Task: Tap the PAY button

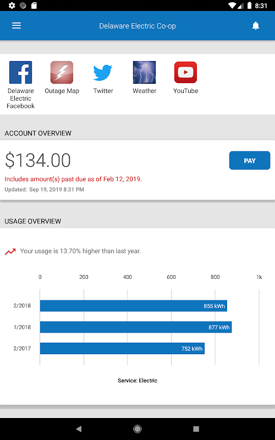Action: pyautogui.click(x=250, y=161)
